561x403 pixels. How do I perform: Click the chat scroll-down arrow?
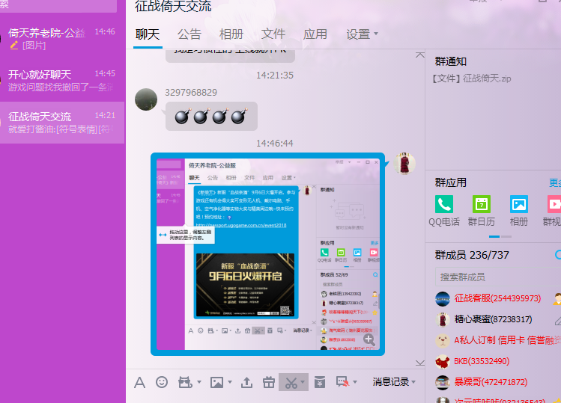[x=420, y=363]
